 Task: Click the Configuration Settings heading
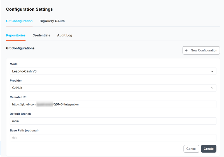29,9
